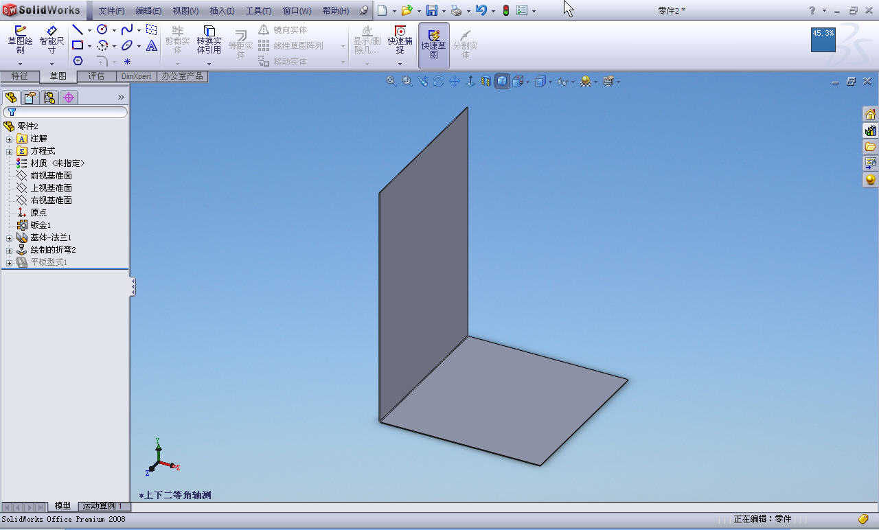Open the DimXpertManager tab icon

click(69, 97)
